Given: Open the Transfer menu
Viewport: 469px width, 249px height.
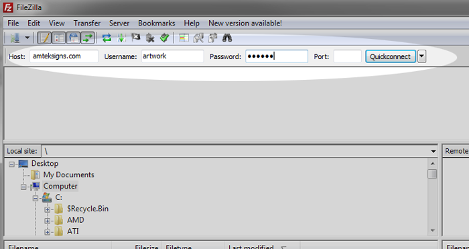Looking at the screenshot, I should (87, 23).
